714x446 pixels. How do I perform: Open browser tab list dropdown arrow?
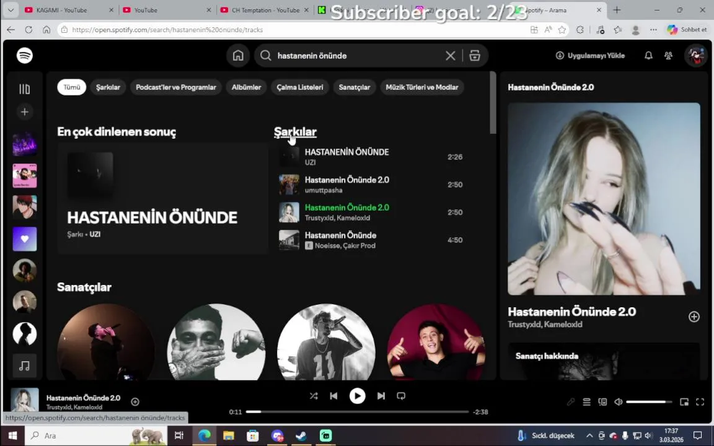pyautogui.click(x=11, y=10)
